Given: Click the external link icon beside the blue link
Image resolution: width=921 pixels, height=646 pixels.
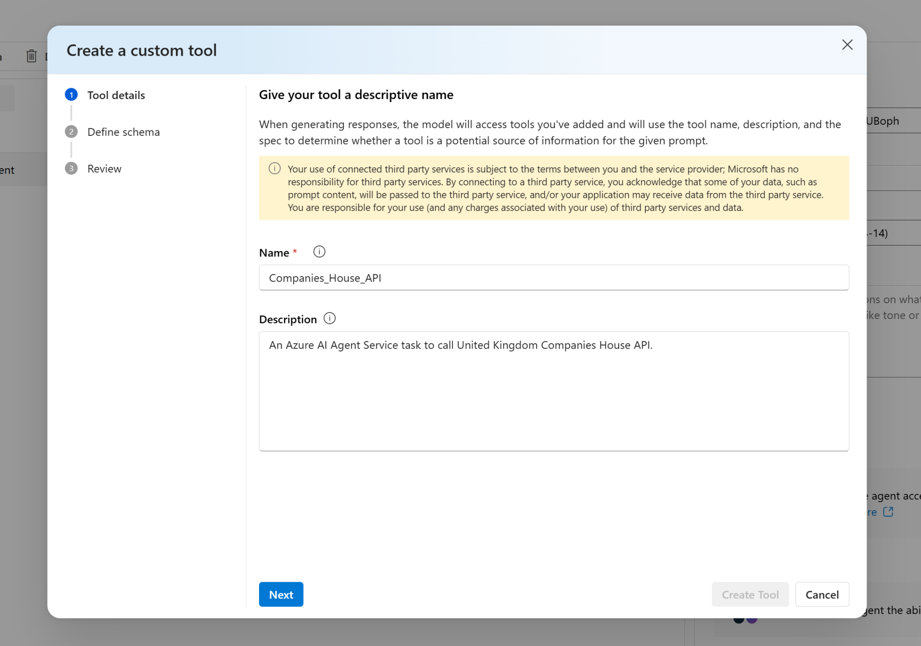Looking at the screenshot, I should point(889,512).
